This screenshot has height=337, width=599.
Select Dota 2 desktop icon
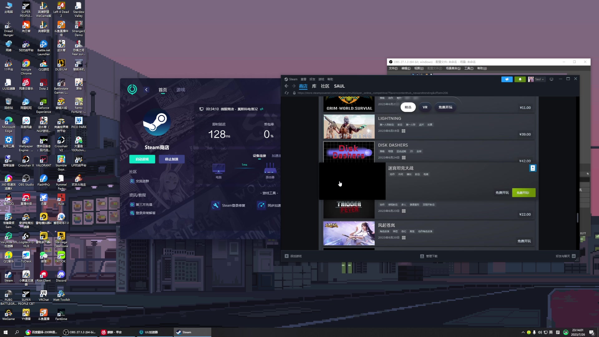[x=43, y=85]
